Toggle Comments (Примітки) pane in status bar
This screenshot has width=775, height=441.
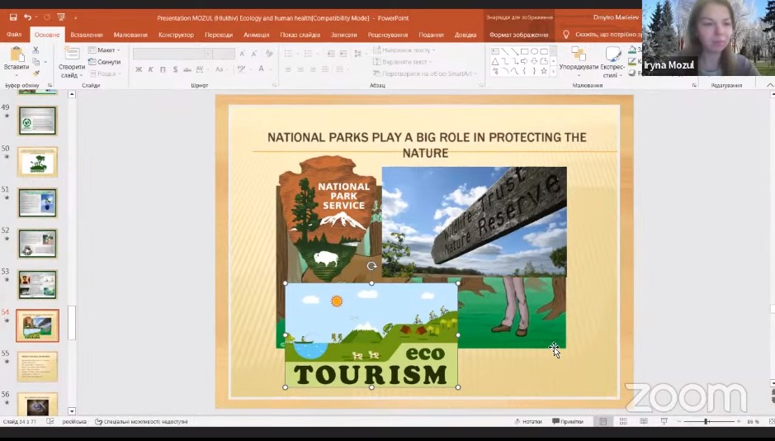point(567,421)
